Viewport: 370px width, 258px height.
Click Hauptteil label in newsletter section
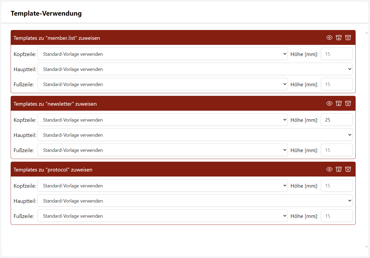point(25,135)
